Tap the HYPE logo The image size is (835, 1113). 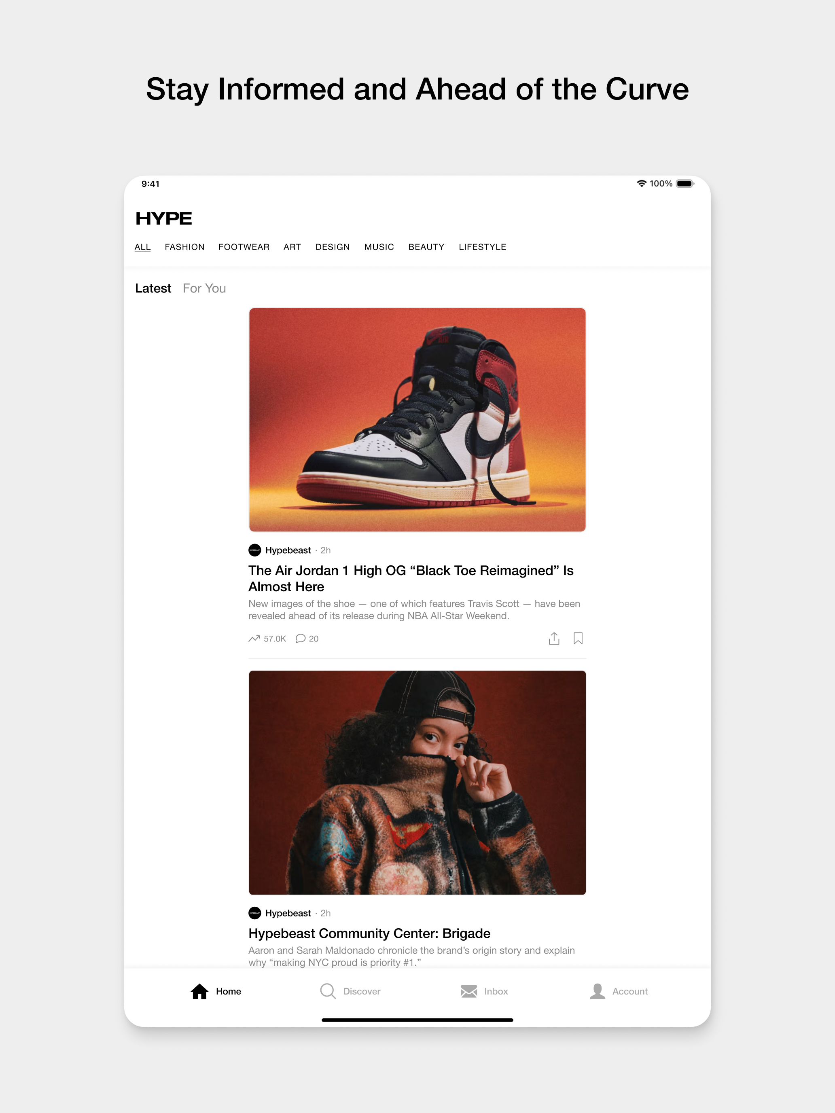tap(163, 218)
